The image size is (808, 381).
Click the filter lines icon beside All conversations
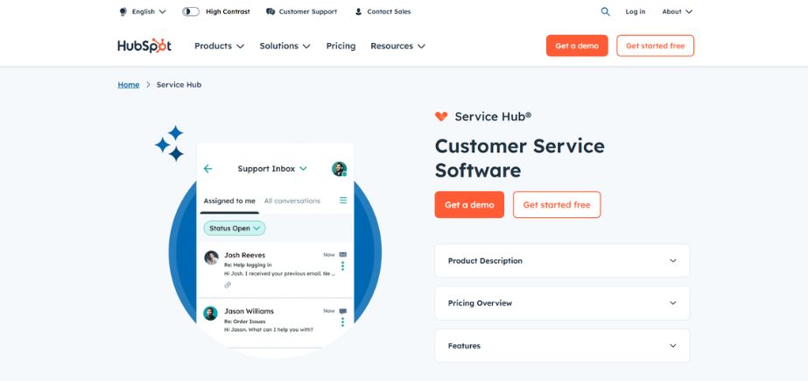[x=343, y=200]
